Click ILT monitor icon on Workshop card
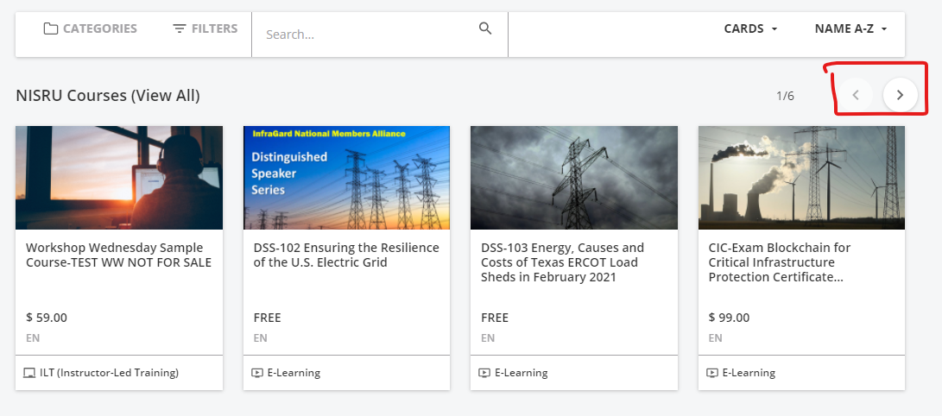942x416 pixels. pos(29,373)
